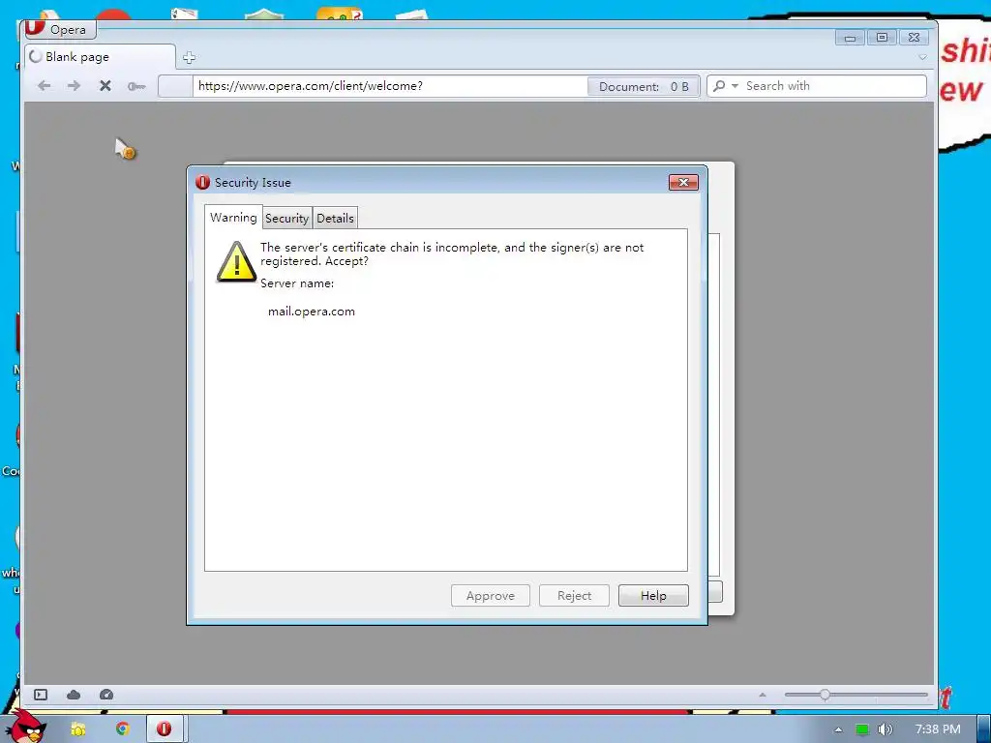This screenshot has height=743, width=991.
Task: Minimize the Opera window
Action: tap(850, 38)
